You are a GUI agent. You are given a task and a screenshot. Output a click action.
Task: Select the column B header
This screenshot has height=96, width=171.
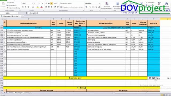pos(28,19)
